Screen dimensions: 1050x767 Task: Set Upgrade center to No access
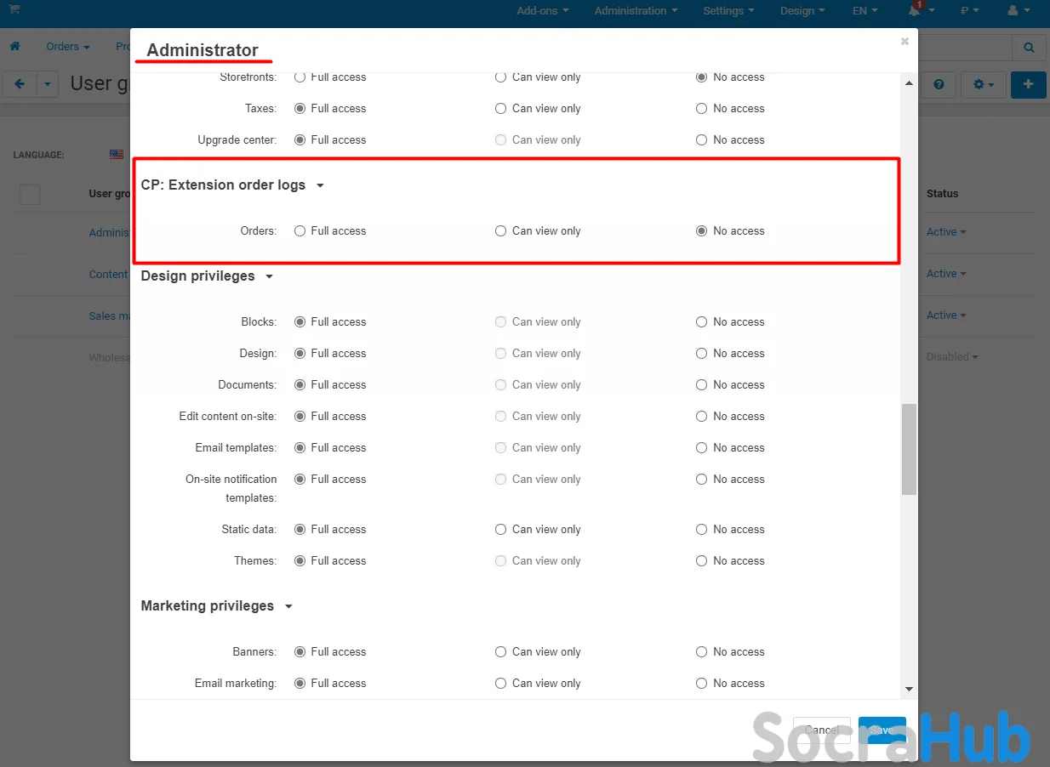[701, 140]
